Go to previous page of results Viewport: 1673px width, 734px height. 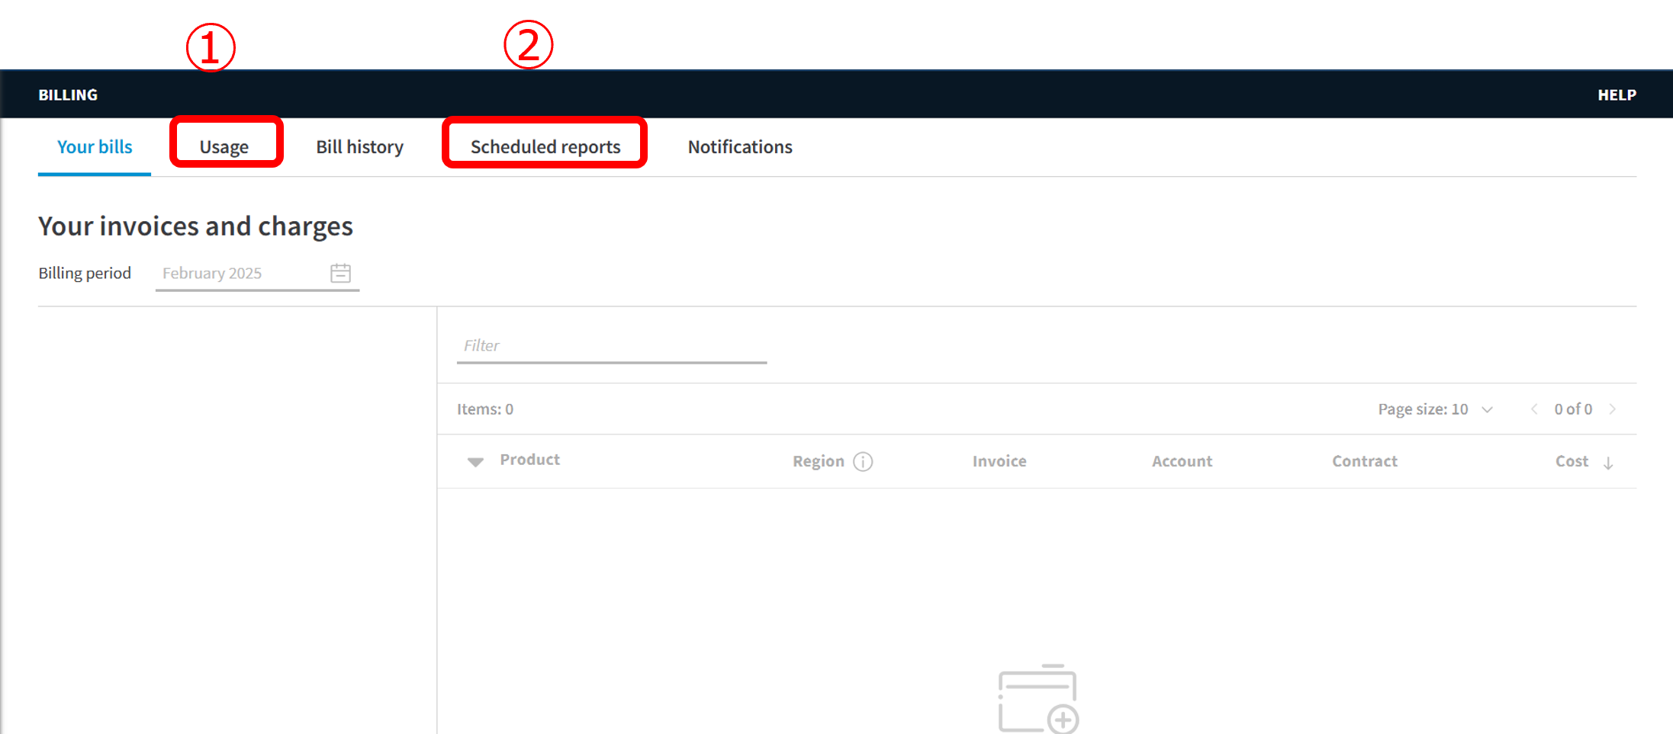(1534, 409)
